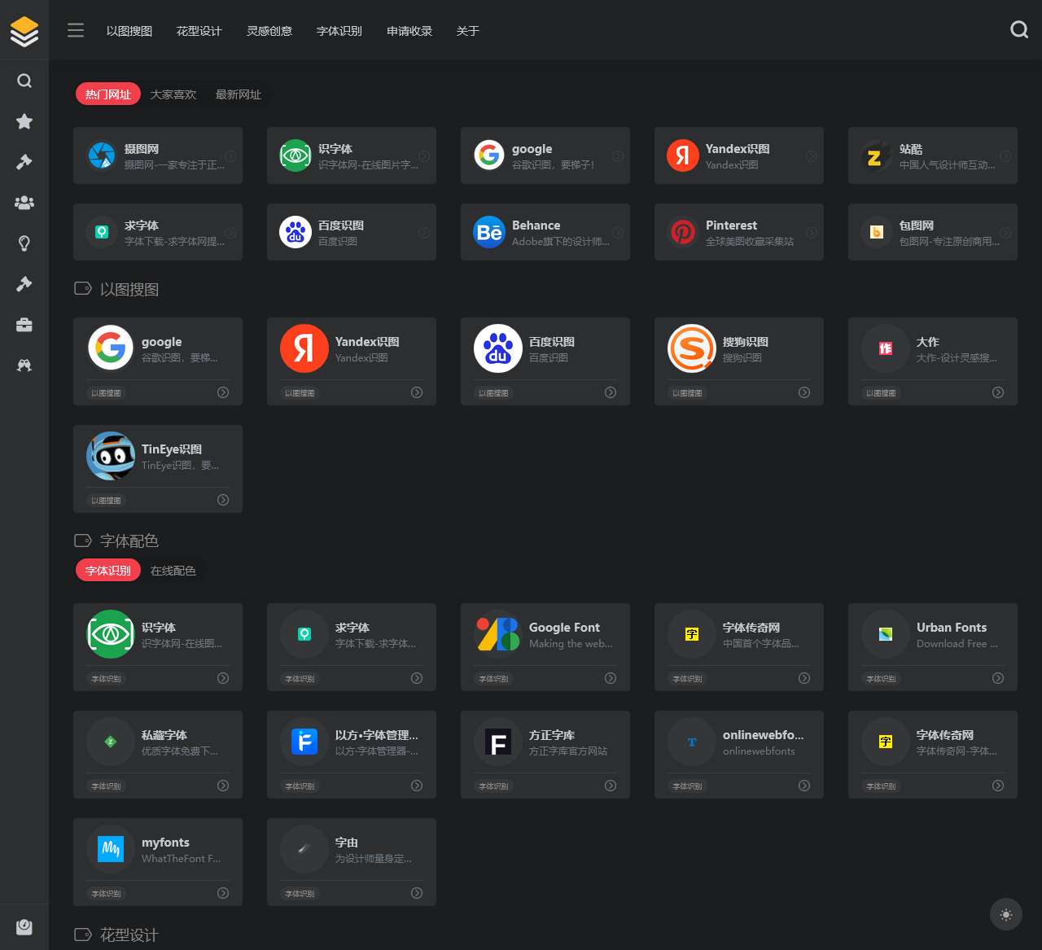Open 灵感创意 menu item
Image resolution: width=1042 pixels, height=950 pixels.
pos(269,31)
